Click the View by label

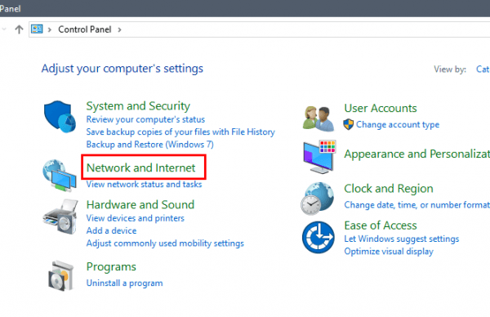point(450,69)
